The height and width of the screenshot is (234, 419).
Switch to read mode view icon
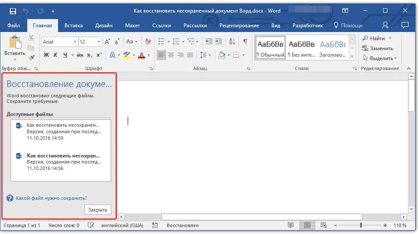[x=291, y=225]
